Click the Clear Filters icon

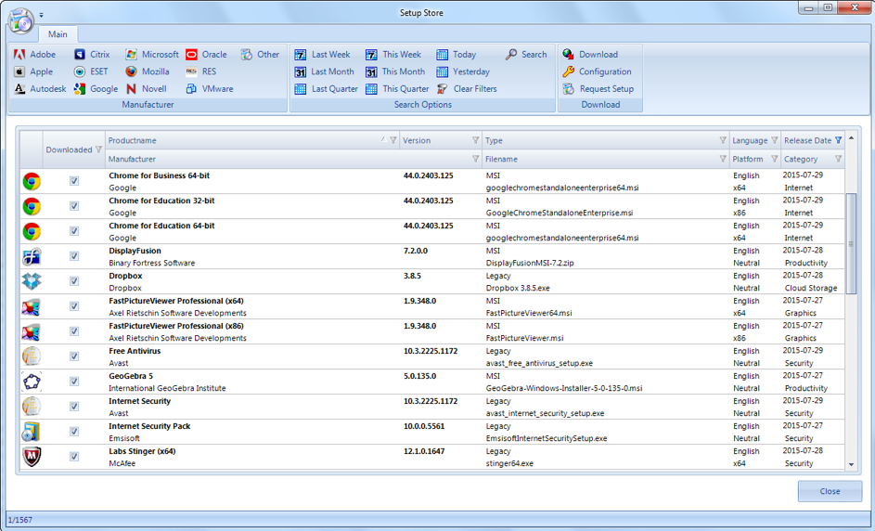point(443,89)
